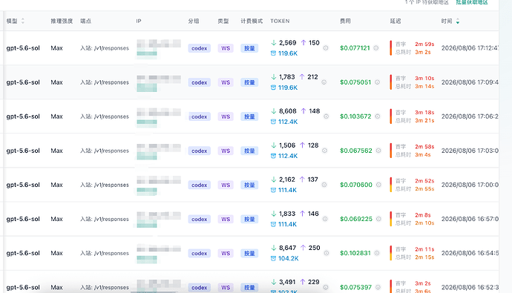Click the TOKEN column header
The width and height of the screenshot is (512, 293).
click(x=280, y=21)
